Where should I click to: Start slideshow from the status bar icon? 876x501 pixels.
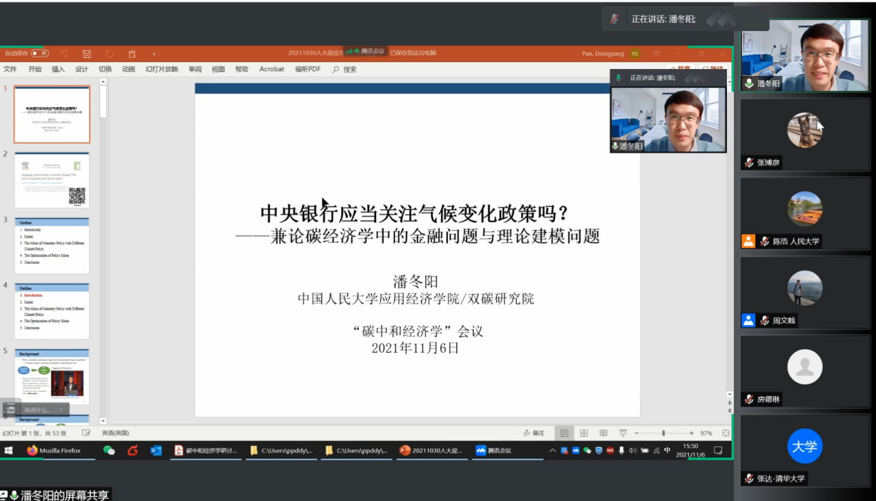(623, 433)
